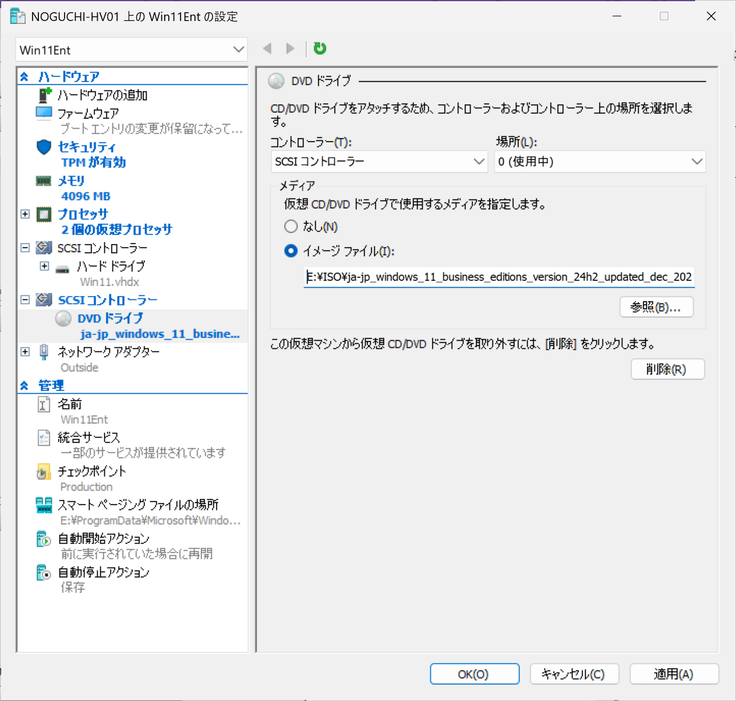Open the 場所(L) location dropdown
Screen dimensions: 736x701
[x=600, y=161]
